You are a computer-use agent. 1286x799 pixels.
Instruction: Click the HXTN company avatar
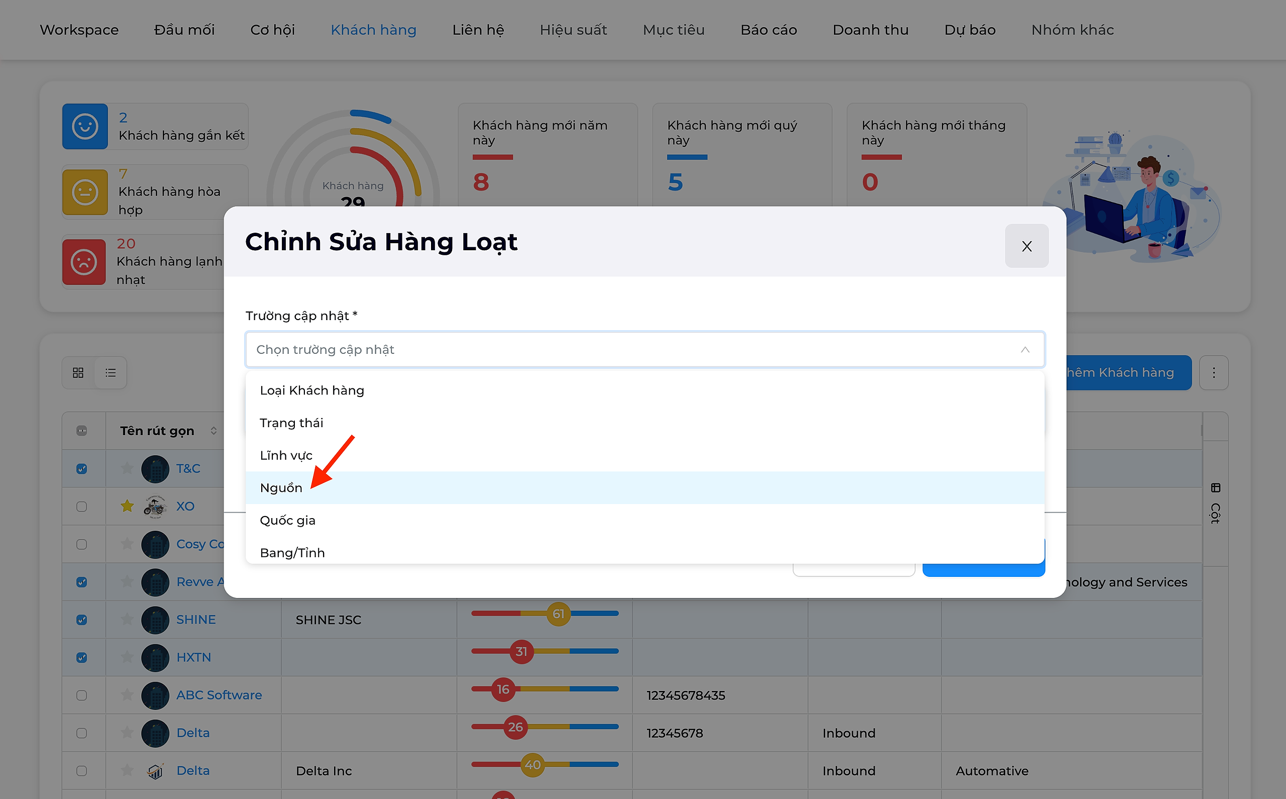(155, 657)
